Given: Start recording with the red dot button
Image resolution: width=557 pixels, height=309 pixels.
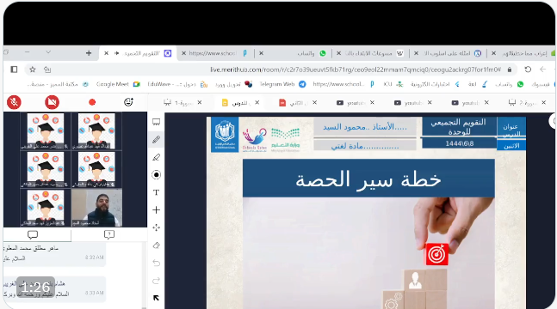Looking at the screenshot, I should click(92, 102).
